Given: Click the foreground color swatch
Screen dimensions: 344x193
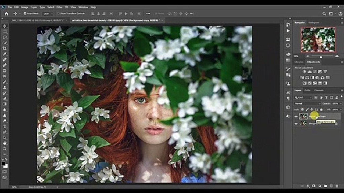Looking at the screenshot, I should (x=3, y=164).
